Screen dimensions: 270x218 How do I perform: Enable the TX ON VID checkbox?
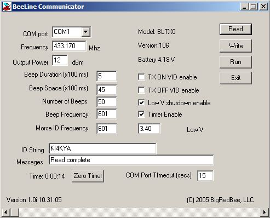tap(141, 77)
